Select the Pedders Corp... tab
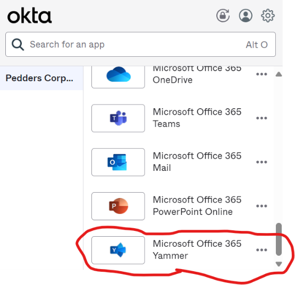Viewport: 295px width, 285px height. [41, 78]
